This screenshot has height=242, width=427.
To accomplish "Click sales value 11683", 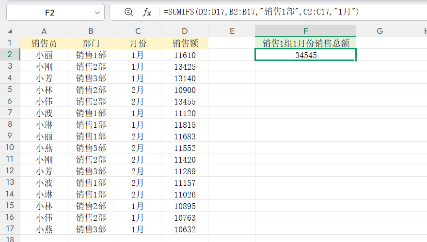I will click(185, 136).
